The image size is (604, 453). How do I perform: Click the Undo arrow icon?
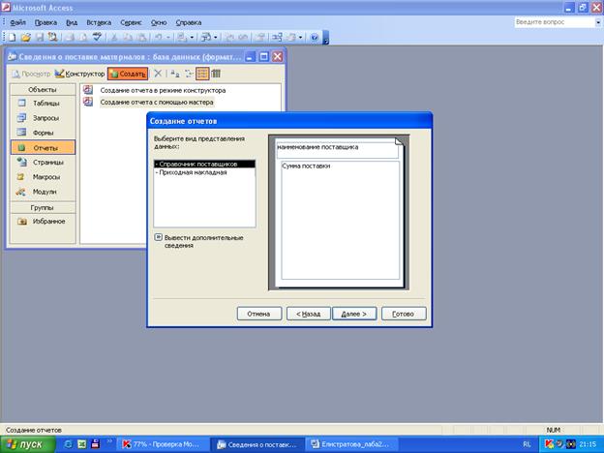point(158,38)
